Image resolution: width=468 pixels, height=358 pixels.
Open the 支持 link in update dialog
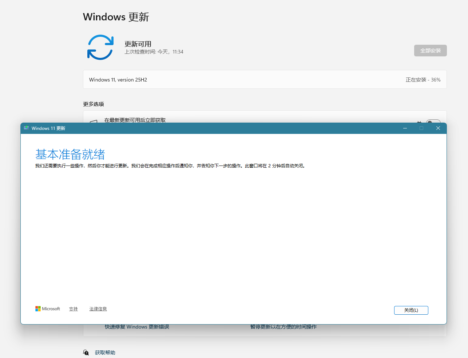74,309
